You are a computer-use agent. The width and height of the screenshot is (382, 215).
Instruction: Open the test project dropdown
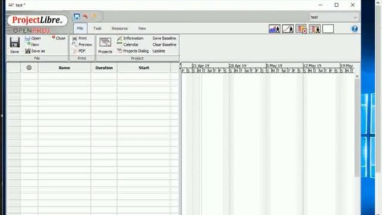(x=334, y=17)
